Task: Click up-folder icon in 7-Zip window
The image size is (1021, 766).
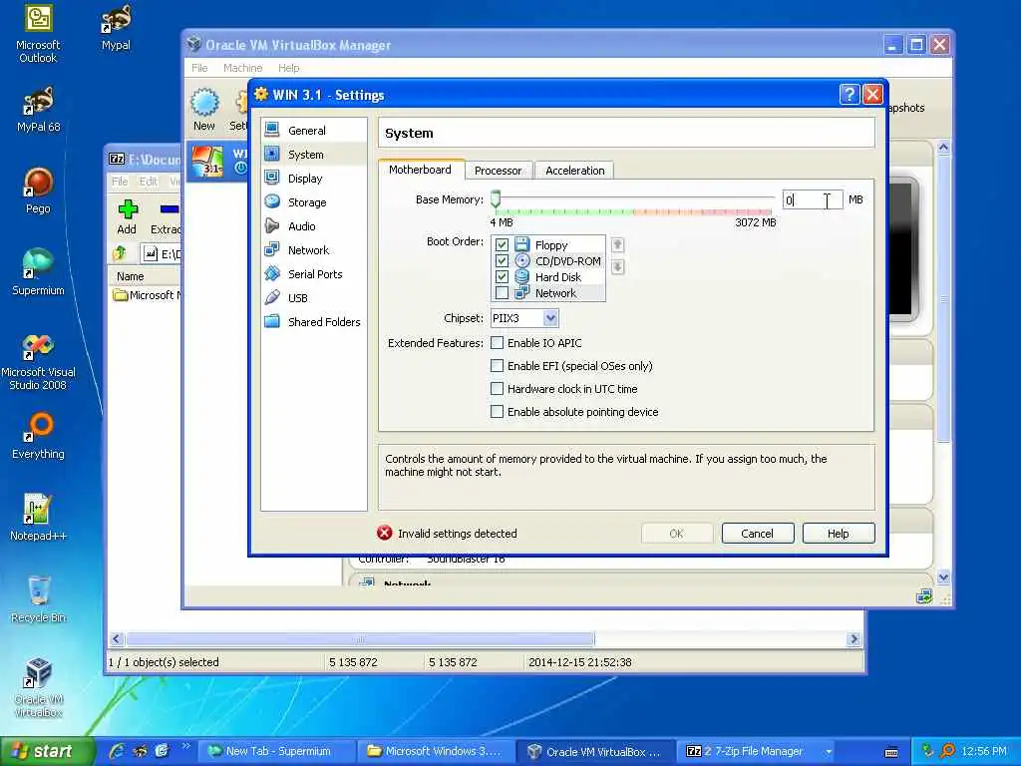Action: click(x=121, y=253)
